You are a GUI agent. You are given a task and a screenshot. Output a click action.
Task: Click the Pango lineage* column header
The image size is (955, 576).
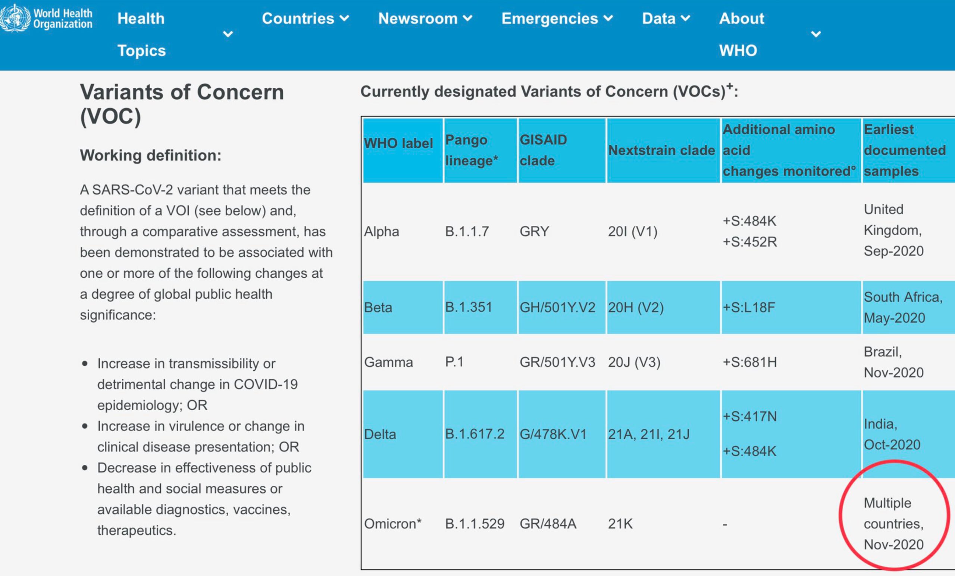(471, 150)
